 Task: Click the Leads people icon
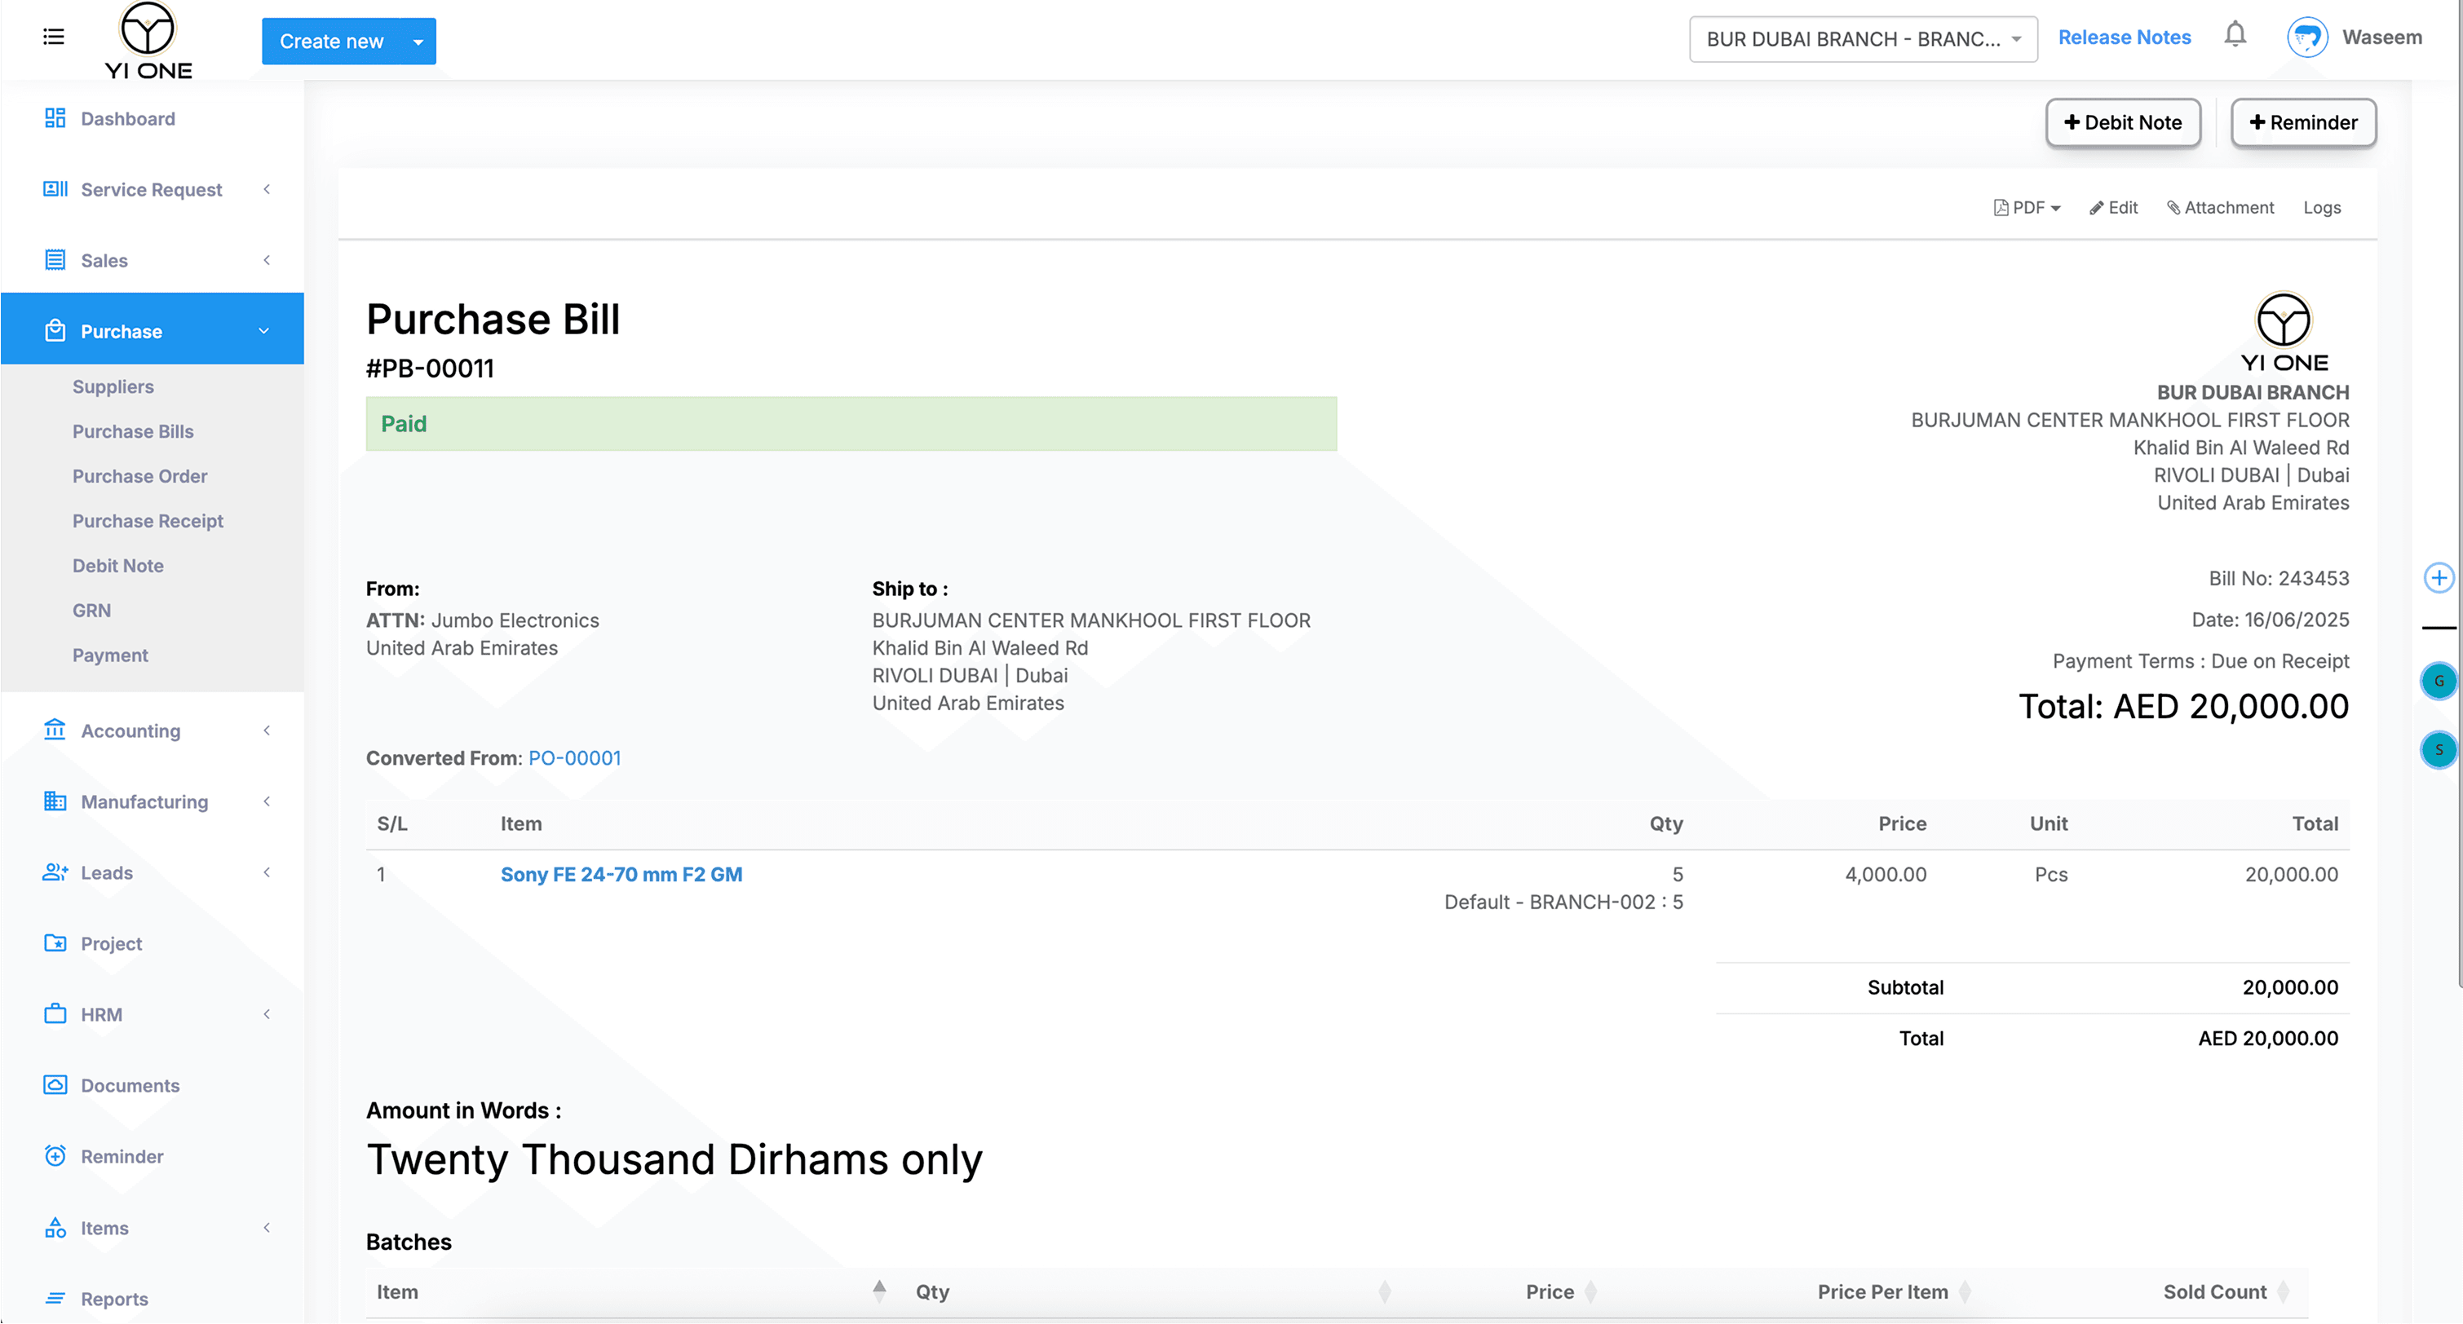[55, 872]
